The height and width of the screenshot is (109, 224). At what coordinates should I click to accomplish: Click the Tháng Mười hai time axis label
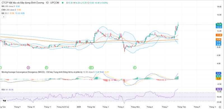[x=63, y=107]
